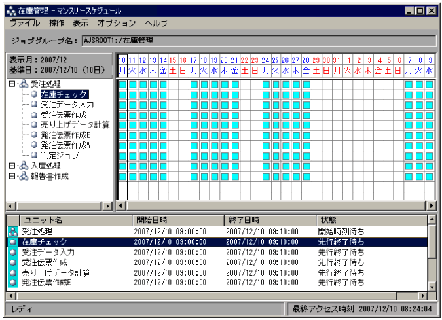Select 受注データ入力 in the unit list
Screen dimensions: 442x320
pyautogui.click(x=48, y=252)
